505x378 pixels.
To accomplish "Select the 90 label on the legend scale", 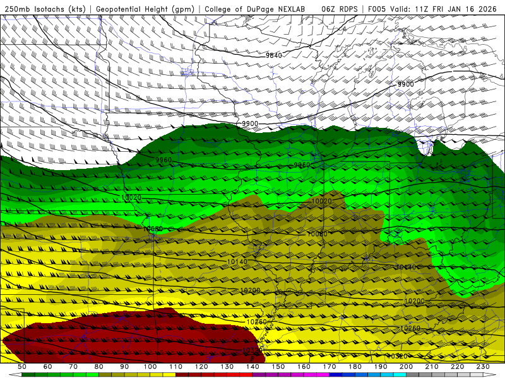I will click(x=124, y=367).
